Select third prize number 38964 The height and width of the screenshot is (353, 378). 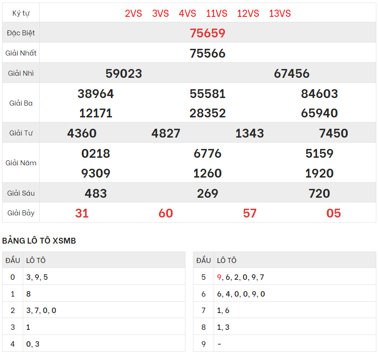pos(96,94)
